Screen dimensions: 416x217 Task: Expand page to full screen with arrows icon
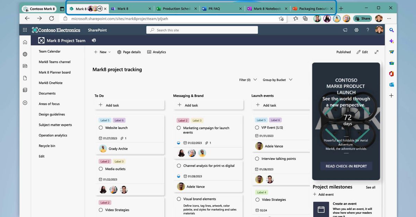pos(376,52)
